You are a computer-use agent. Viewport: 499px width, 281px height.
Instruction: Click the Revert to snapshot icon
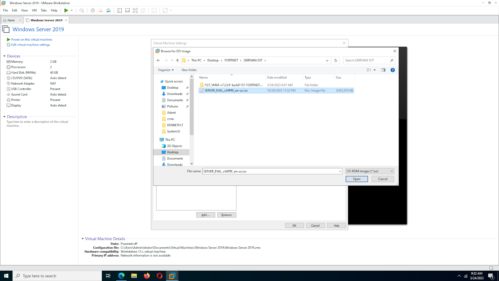click(100, 10)
